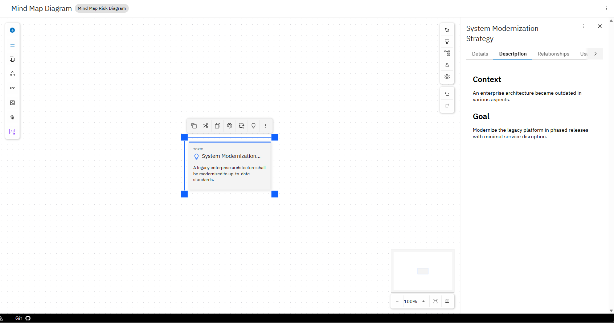Toggle the canvas lock icon
The image size is (614, 323).
(447, 65)
